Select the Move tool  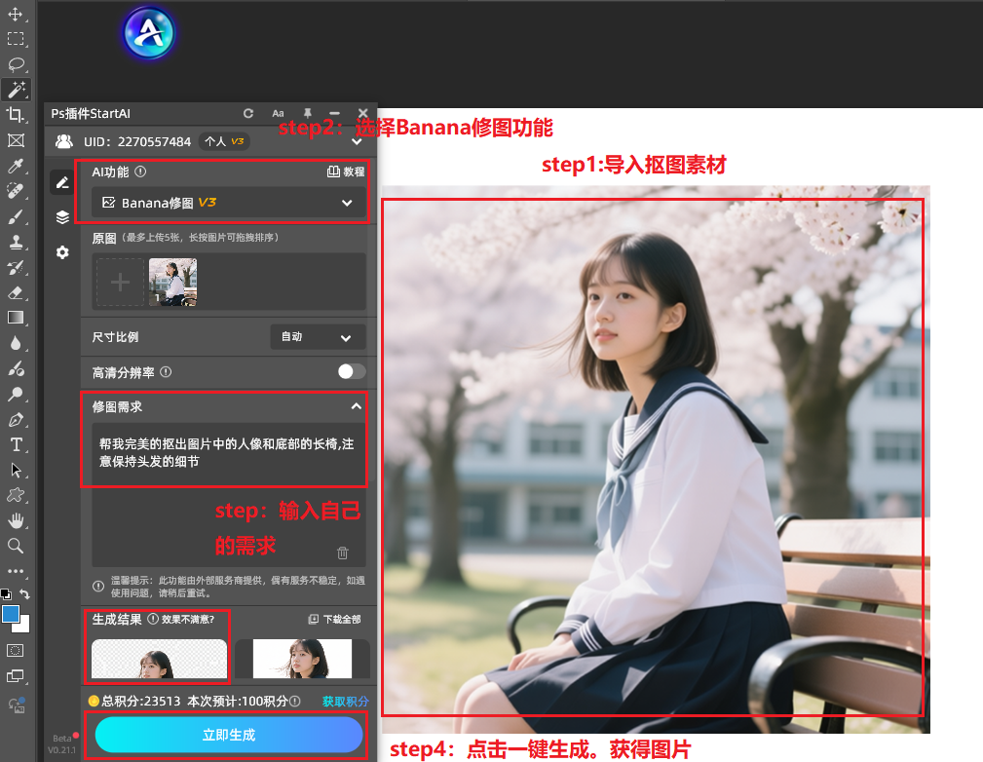coord(15,15)
